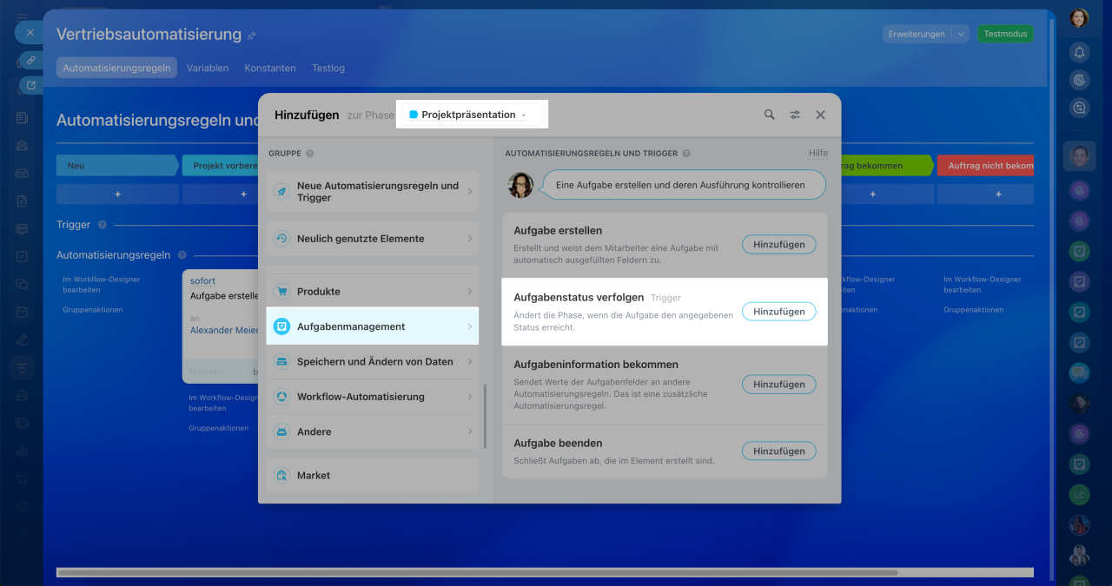The image size is (1112, 586).
Task: Open page in new window icon
Action: pyautogui.click(x=31, y=85)
